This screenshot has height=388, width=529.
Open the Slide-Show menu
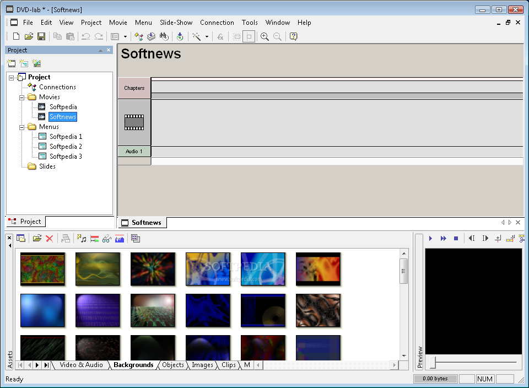(x=176, y=23)
